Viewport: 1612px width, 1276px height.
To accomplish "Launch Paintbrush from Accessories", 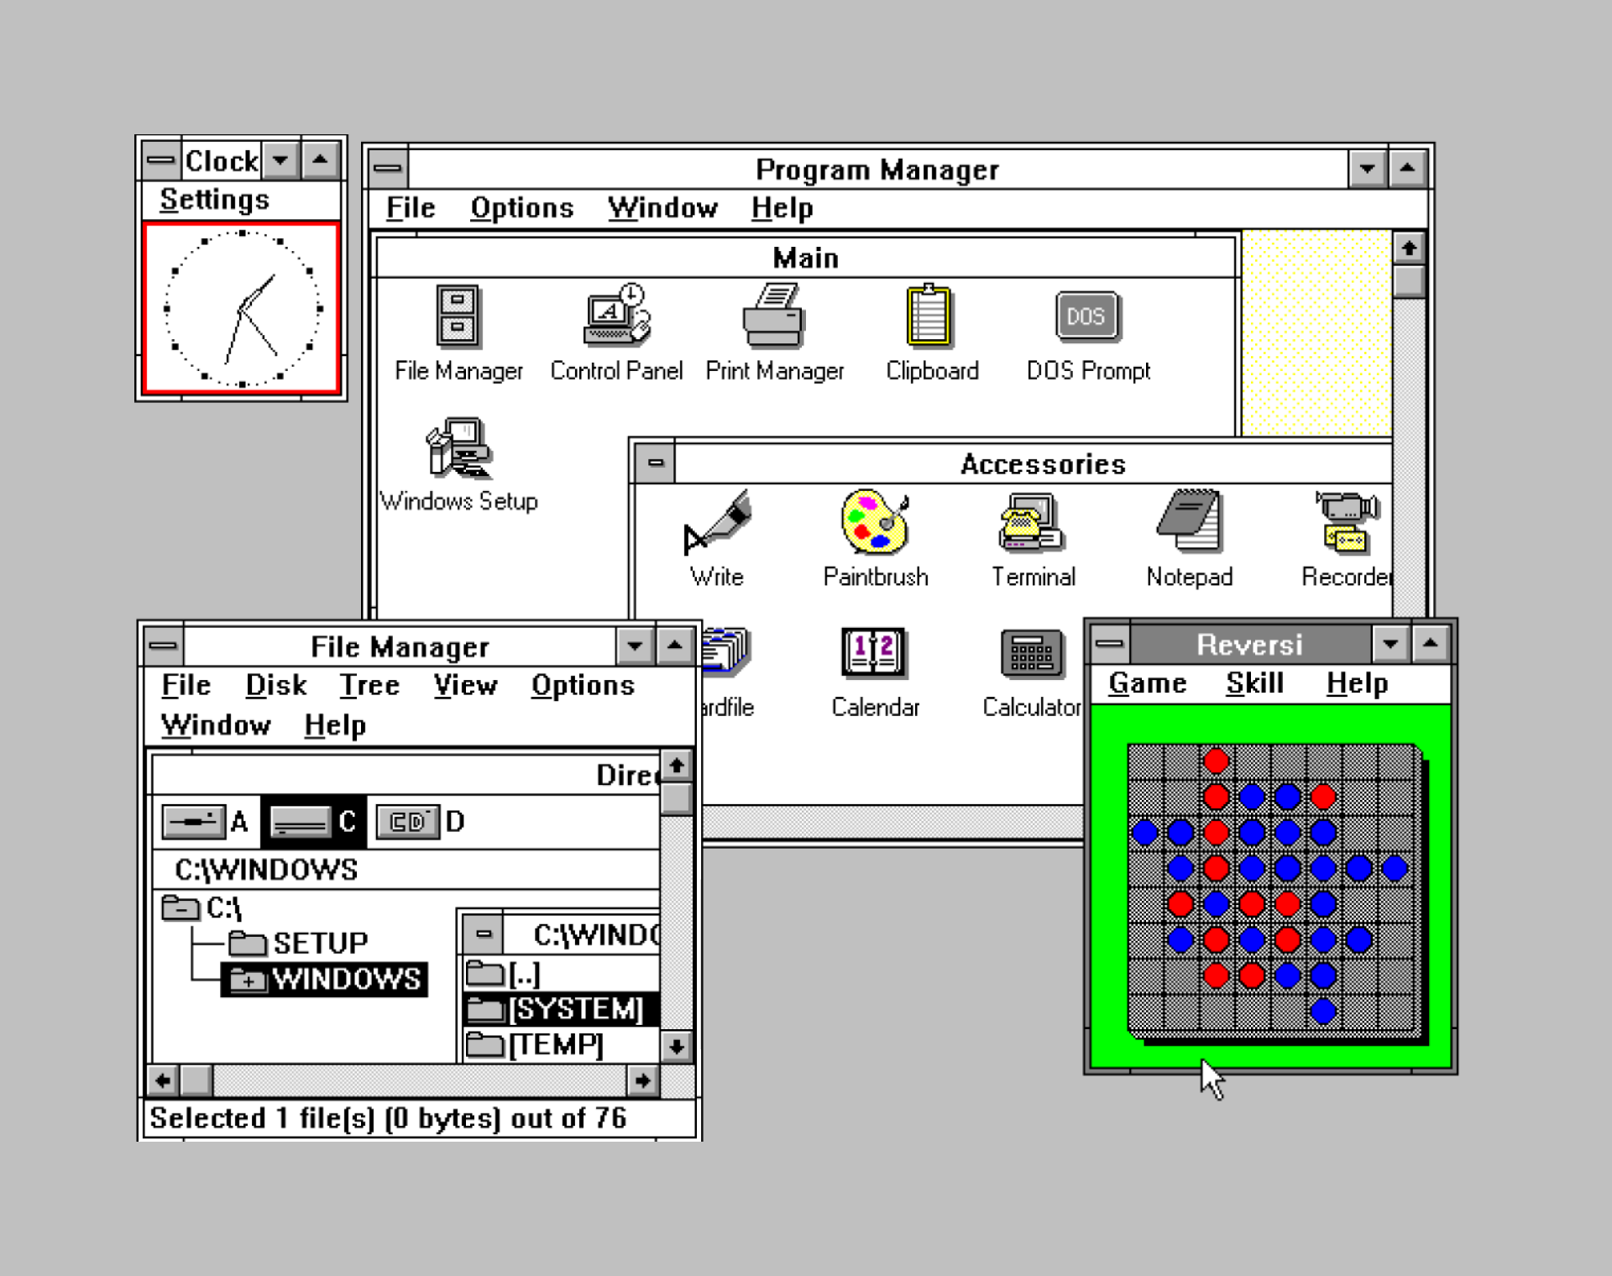I will pos(875,522).
